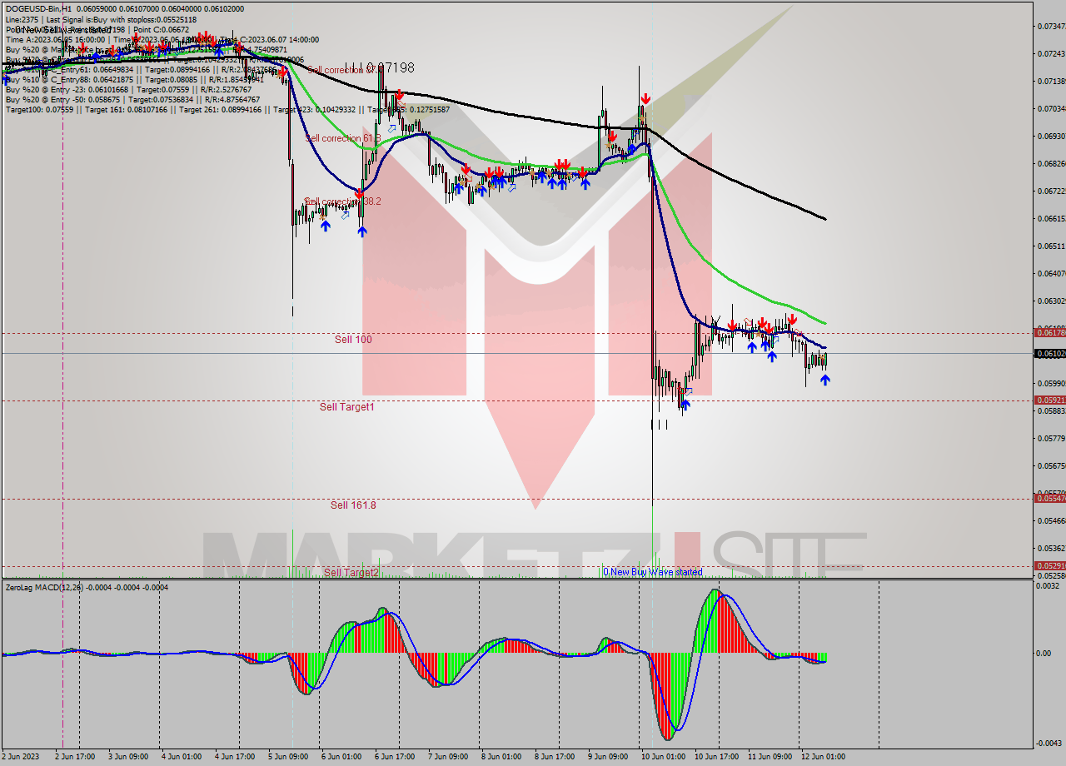Viewport: 1066px width, 766px height.
Task: Click the '8 Jun 17:00' time axis label
Action: click(x=555, y=757)
